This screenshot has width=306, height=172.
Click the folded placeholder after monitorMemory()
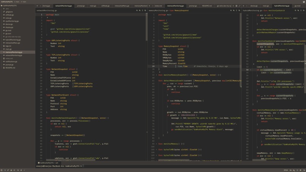tap(183, 144)
